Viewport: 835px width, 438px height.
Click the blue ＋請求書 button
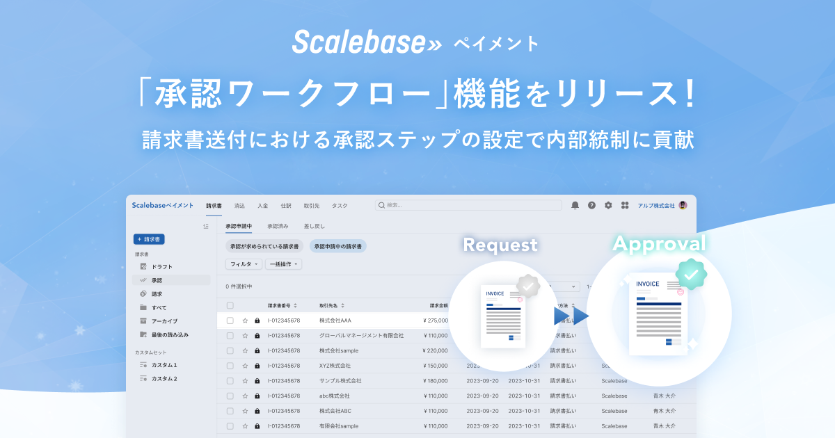click(149, 239)
